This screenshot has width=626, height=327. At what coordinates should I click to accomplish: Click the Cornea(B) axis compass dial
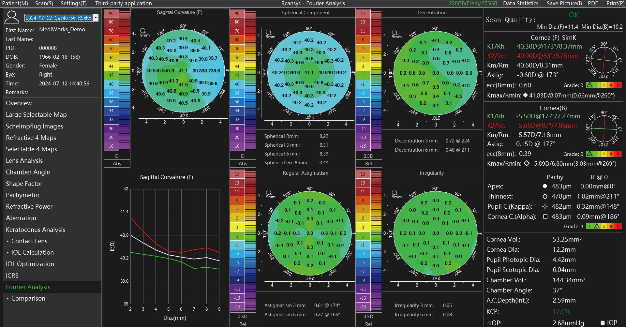(x=604, y=129)
